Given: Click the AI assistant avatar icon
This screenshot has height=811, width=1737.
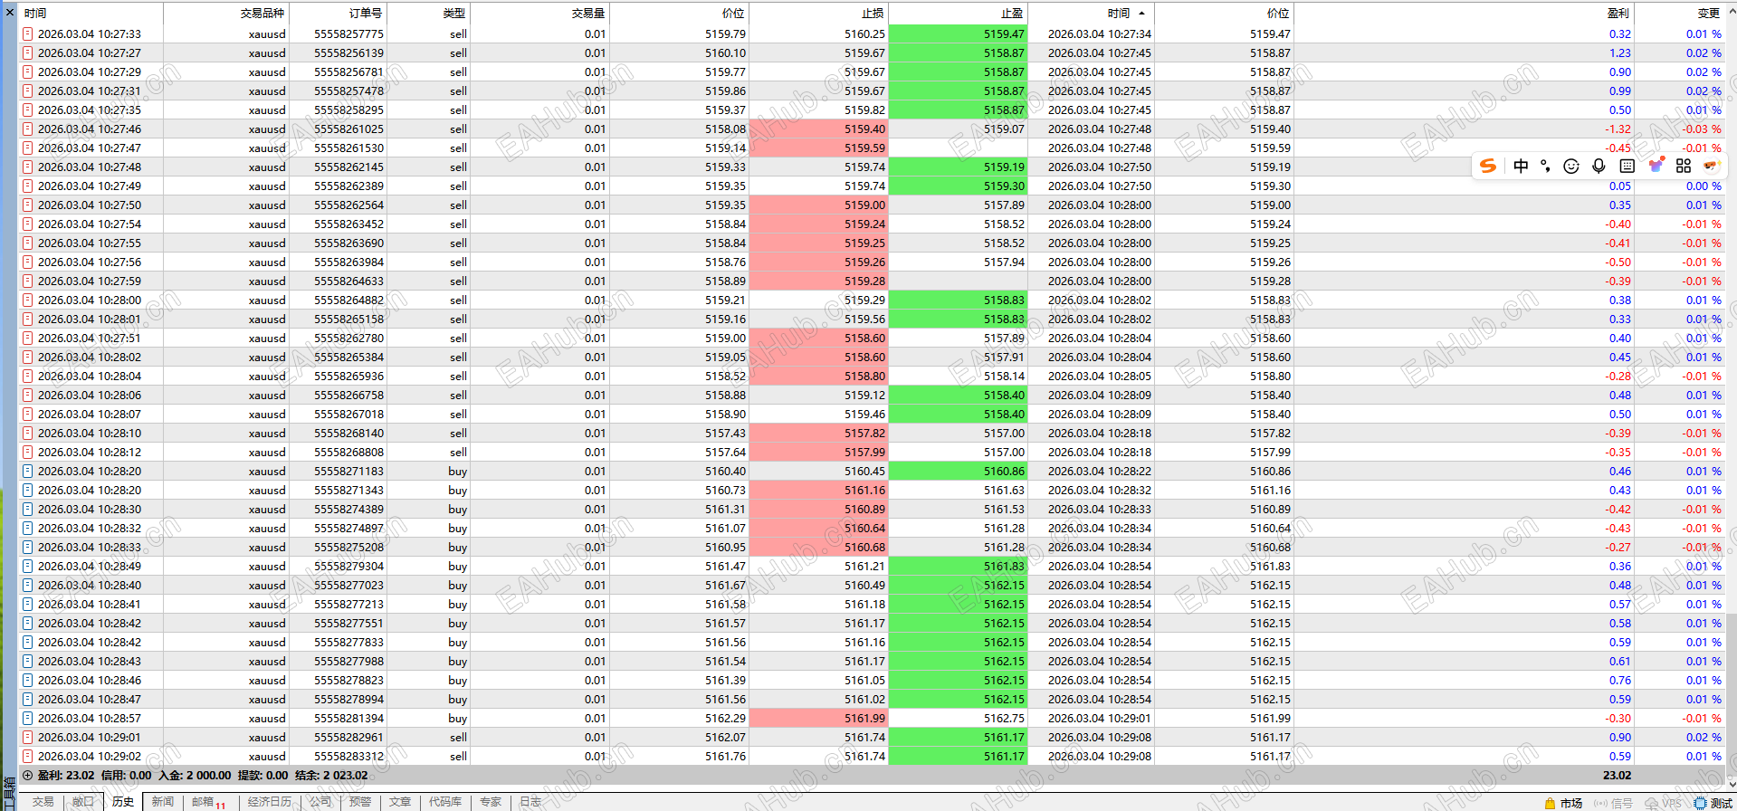Looking at the screenshot, I should coord(1711,166).
